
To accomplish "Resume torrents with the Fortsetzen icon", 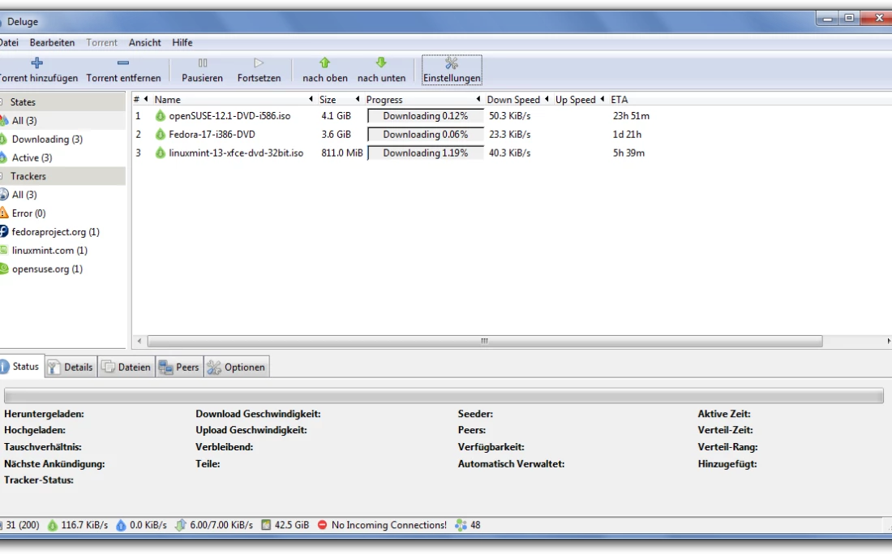I will (x=259, y=63).
